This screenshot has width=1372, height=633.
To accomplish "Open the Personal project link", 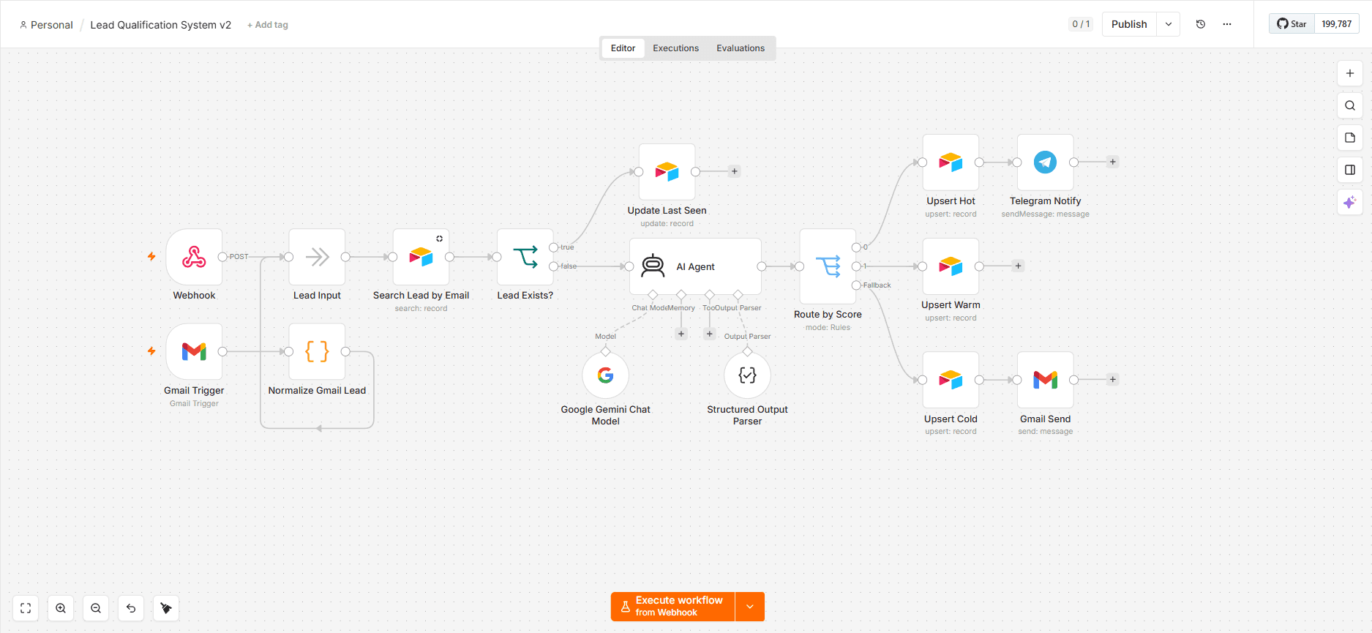I will pyautogui.click(x=46, y=25).
